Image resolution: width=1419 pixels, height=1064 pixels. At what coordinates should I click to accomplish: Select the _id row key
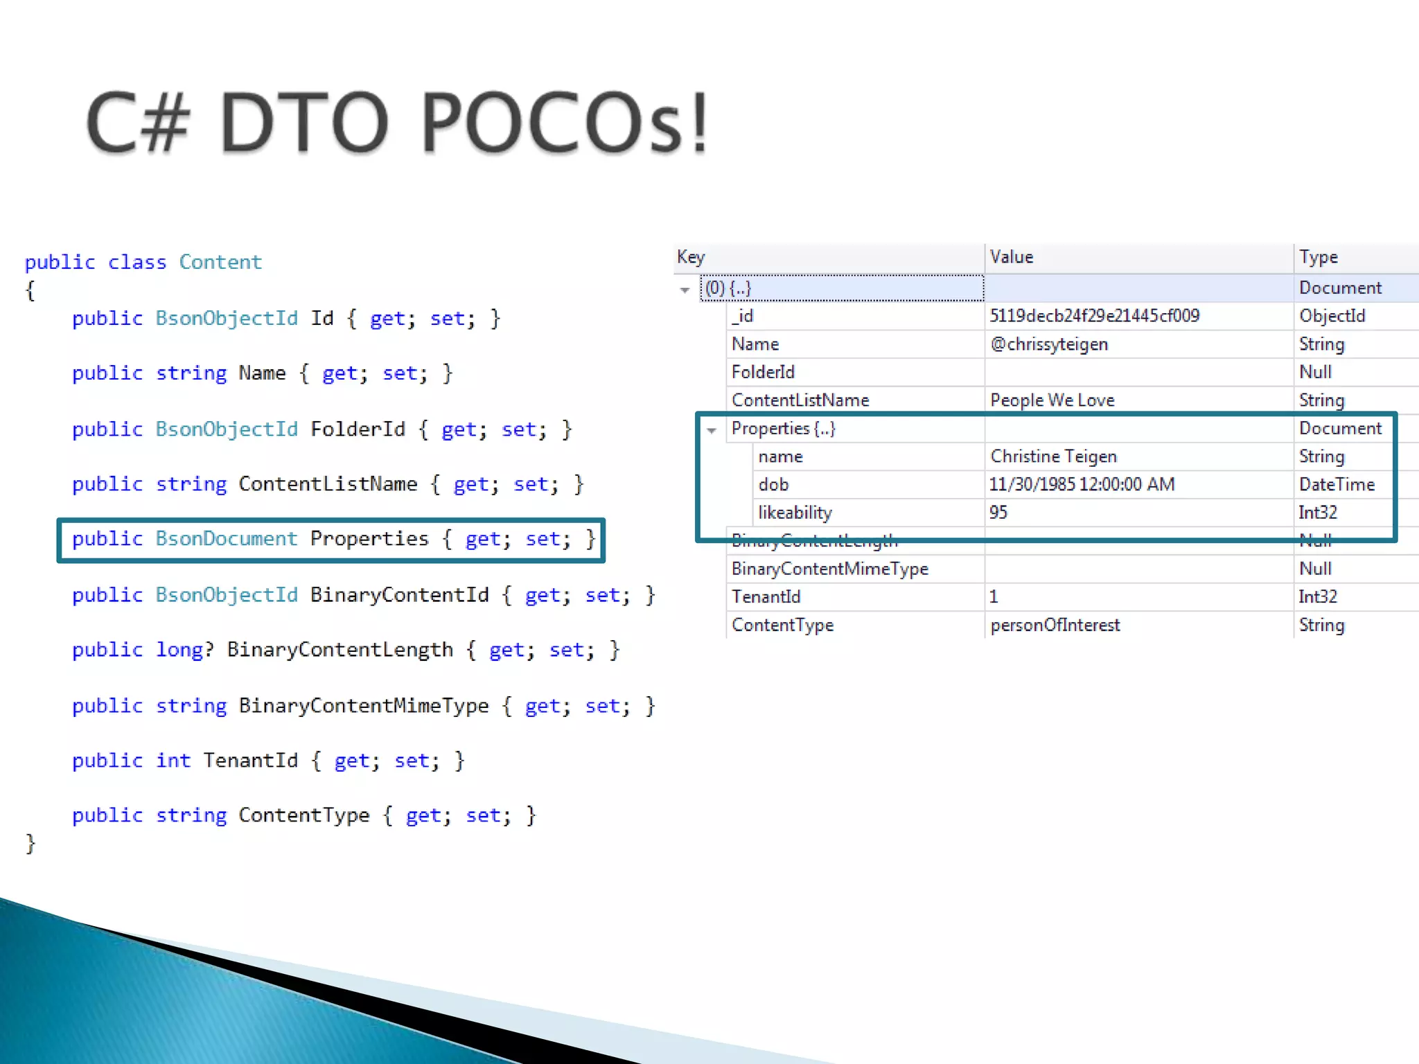[x=743, y=316]
